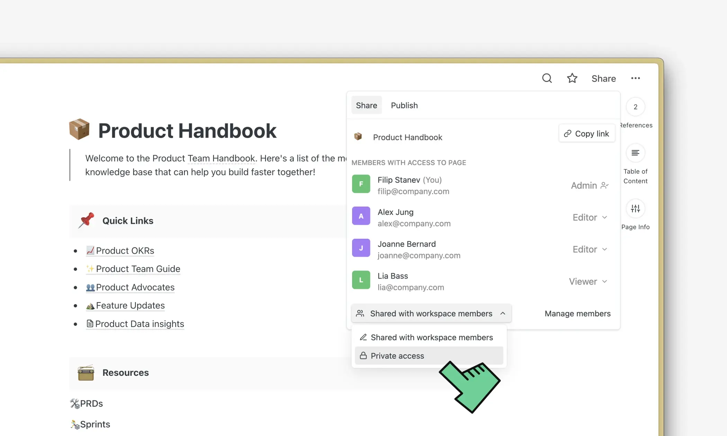Select the Private access option

pyautogui.click(x=397, y=355)
